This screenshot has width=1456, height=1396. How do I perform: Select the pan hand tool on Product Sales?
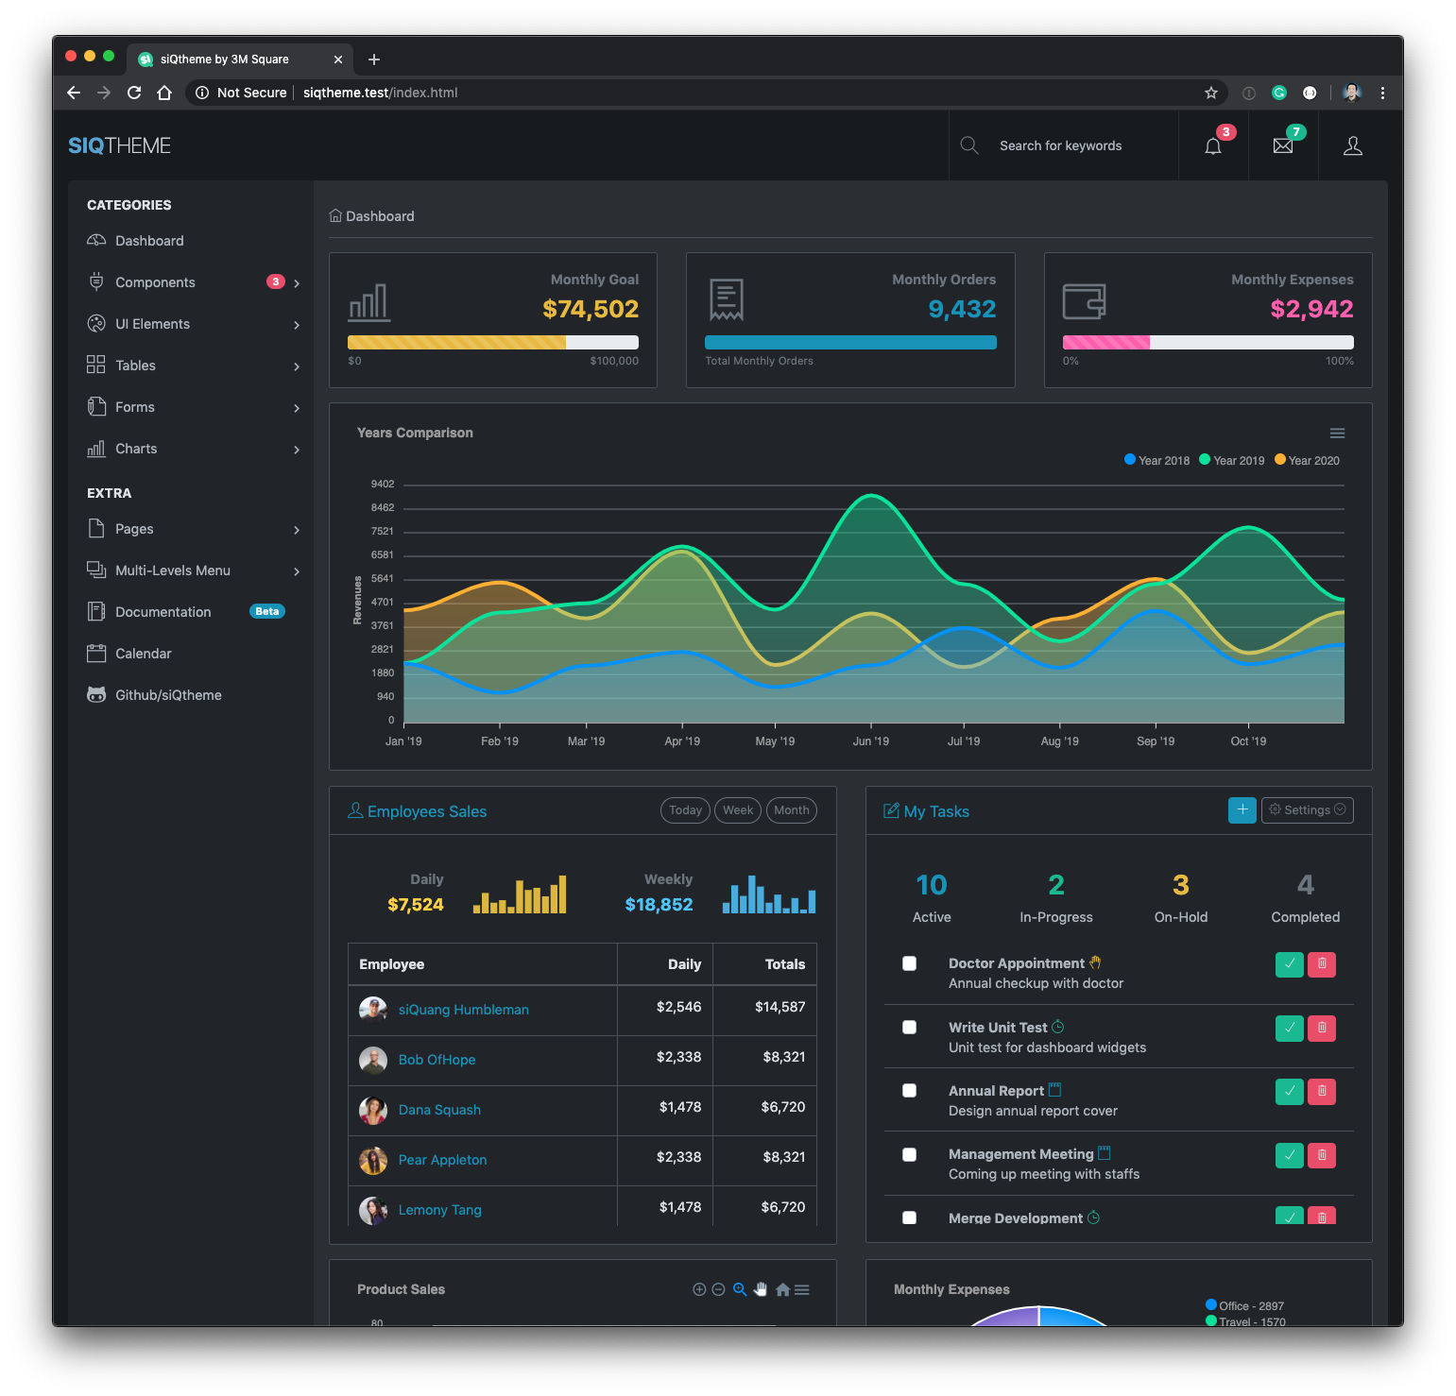click(761, 1289)
